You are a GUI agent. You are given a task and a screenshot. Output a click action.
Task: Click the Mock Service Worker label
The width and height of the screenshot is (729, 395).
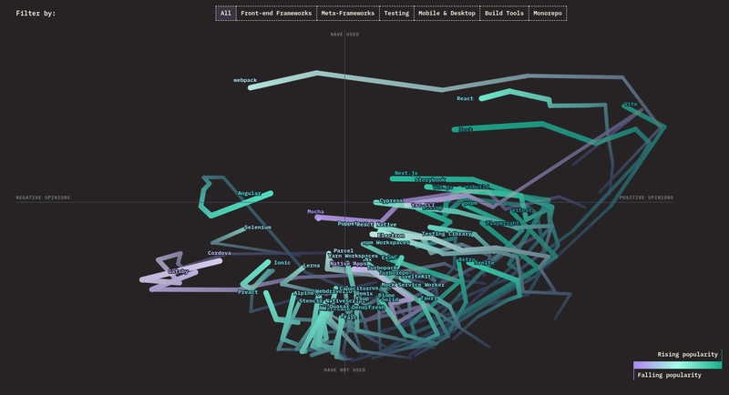pyautogui.click(x=413, y=285)
